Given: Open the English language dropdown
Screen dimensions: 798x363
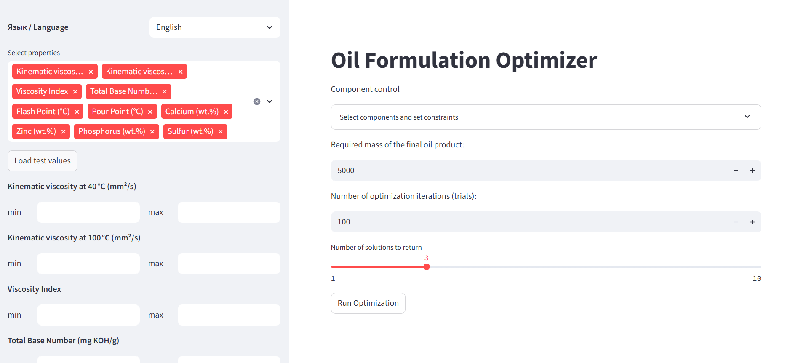Looking at the screenshot, I should pos(215,27).
